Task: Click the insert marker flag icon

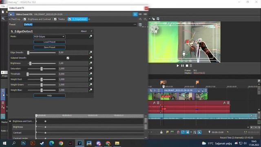Action: (x=168, y=132)
